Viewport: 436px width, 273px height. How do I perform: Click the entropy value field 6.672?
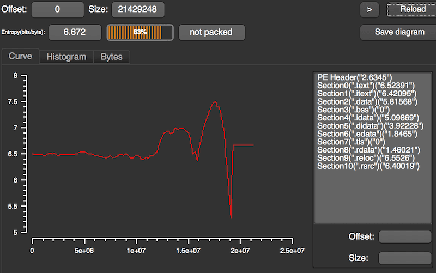click(75, 32)
